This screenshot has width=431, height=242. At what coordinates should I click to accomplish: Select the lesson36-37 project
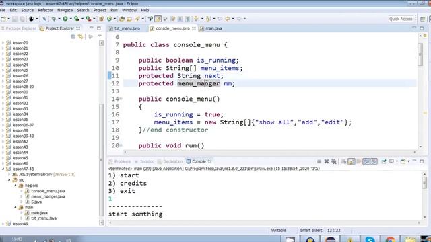[x=23, y=125]
